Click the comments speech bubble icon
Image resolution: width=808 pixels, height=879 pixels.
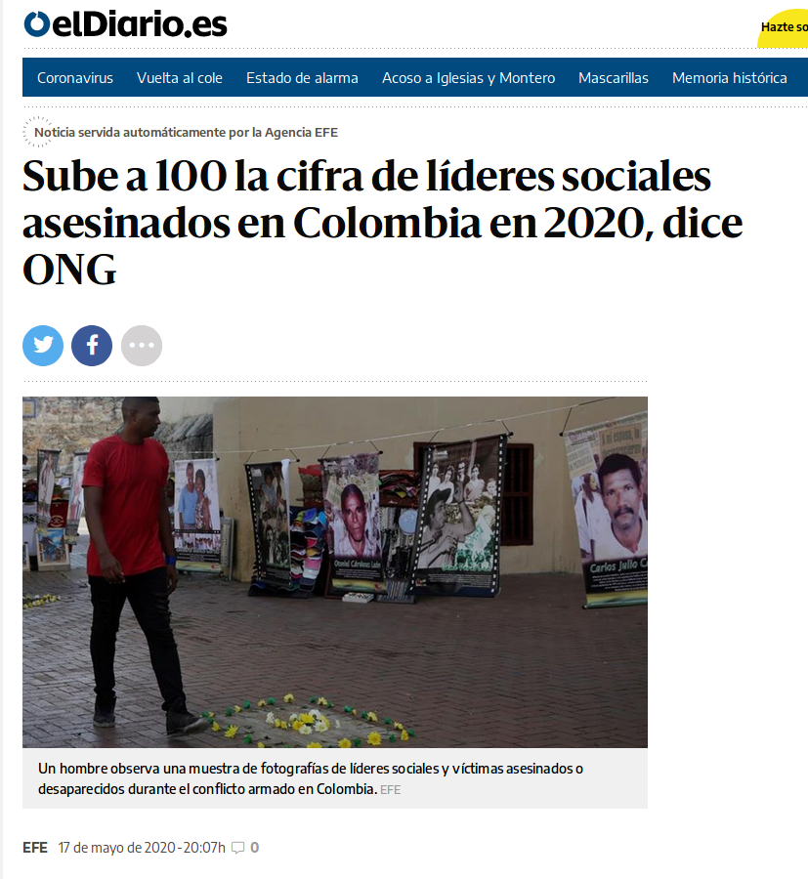click(238, 848)
